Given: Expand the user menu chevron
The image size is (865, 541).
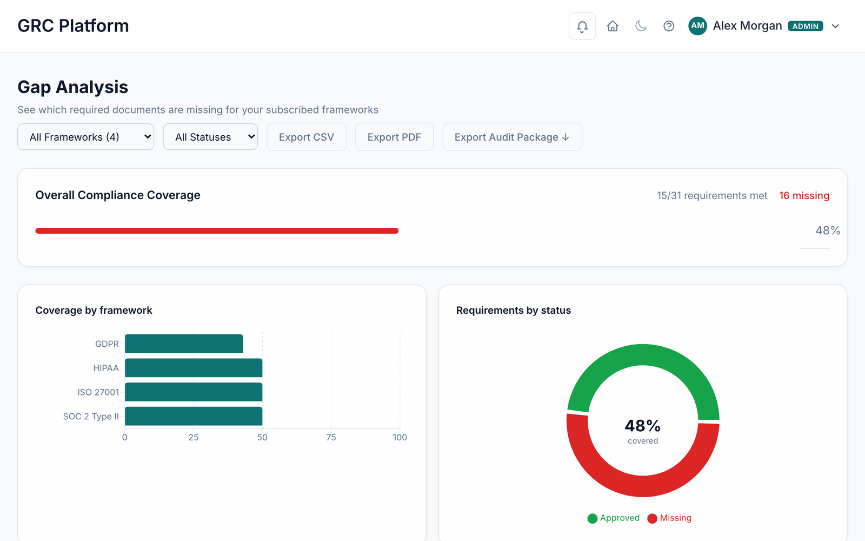Looking at the screenshot, I should [835, 26].
